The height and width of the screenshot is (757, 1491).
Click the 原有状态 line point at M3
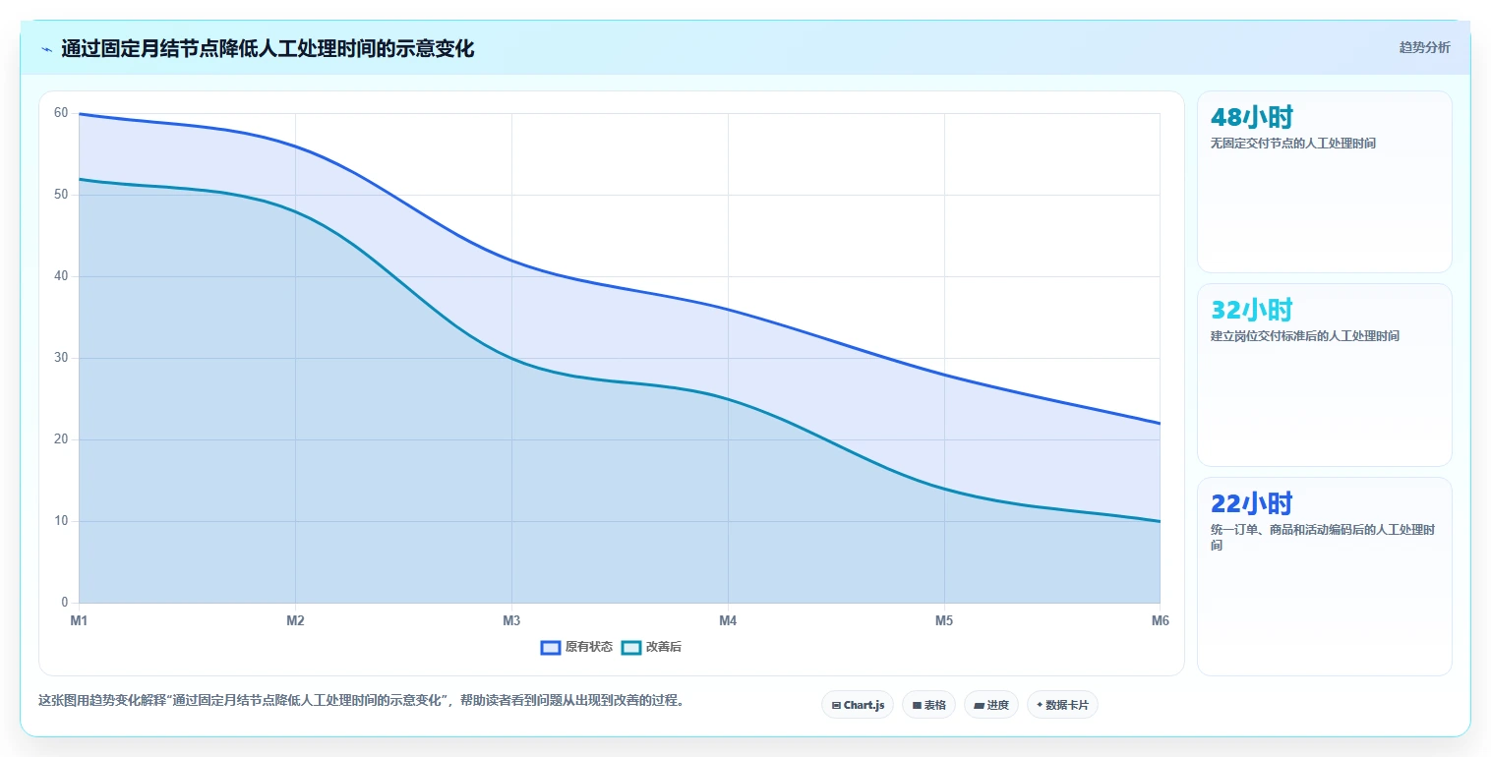(x=511, y=261)
